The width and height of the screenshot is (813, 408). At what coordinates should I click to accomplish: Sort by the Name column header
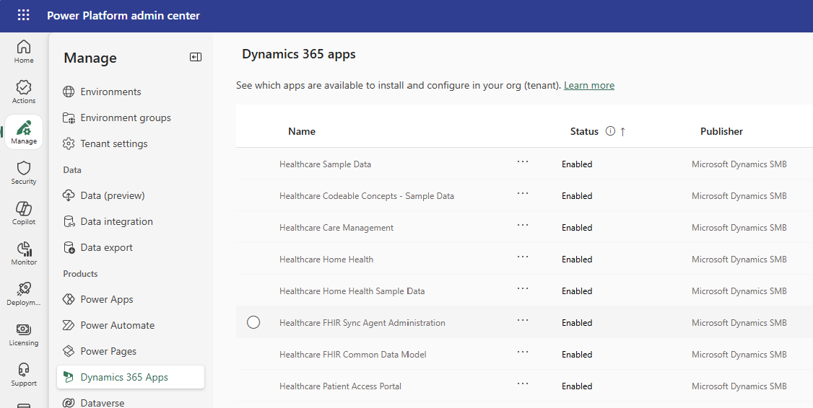click(x=302, y=131)
